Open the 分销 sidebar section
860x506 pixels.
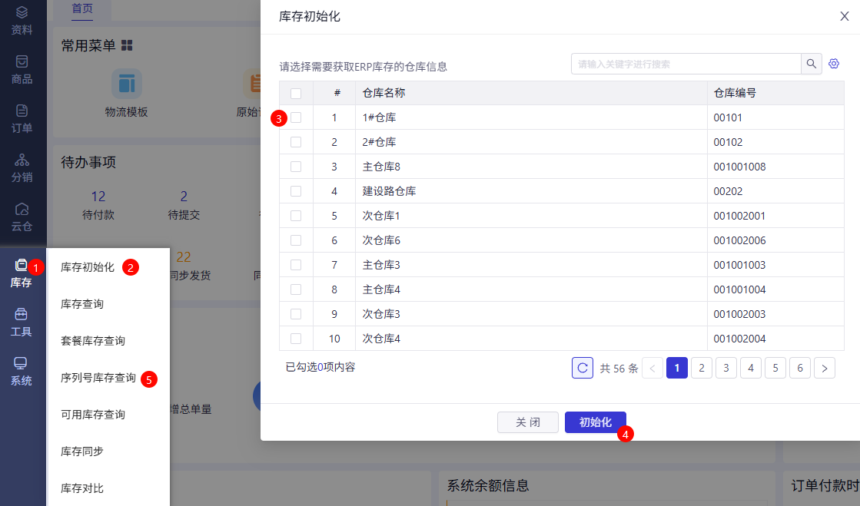point(22,168)
